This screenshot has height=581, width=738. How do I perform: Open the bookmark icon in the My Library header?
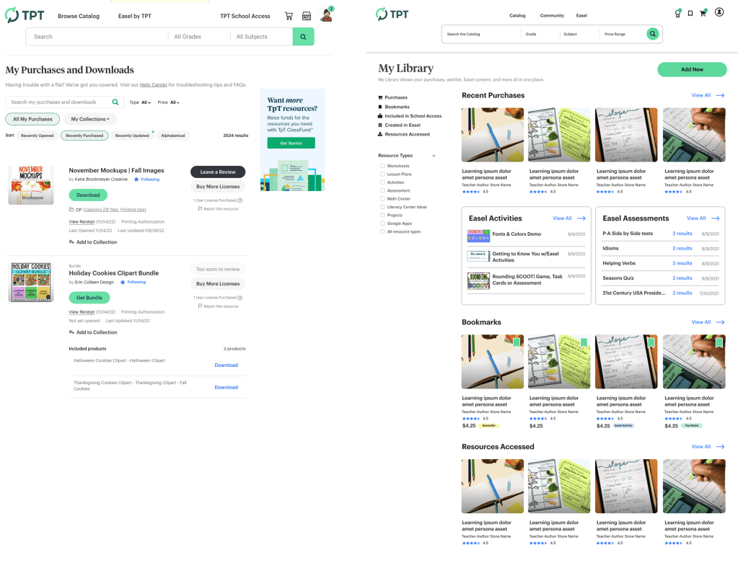[x=690, y=13]
